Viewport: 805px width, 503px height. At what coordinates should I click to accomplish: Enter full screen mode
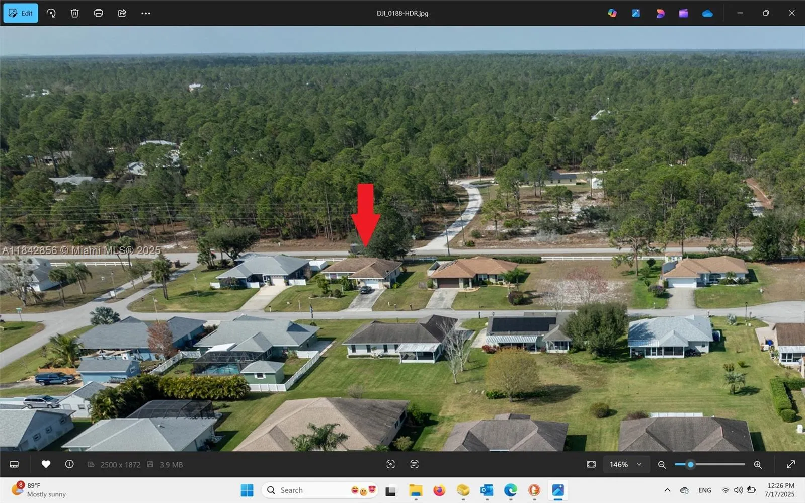tap(791, 464)
